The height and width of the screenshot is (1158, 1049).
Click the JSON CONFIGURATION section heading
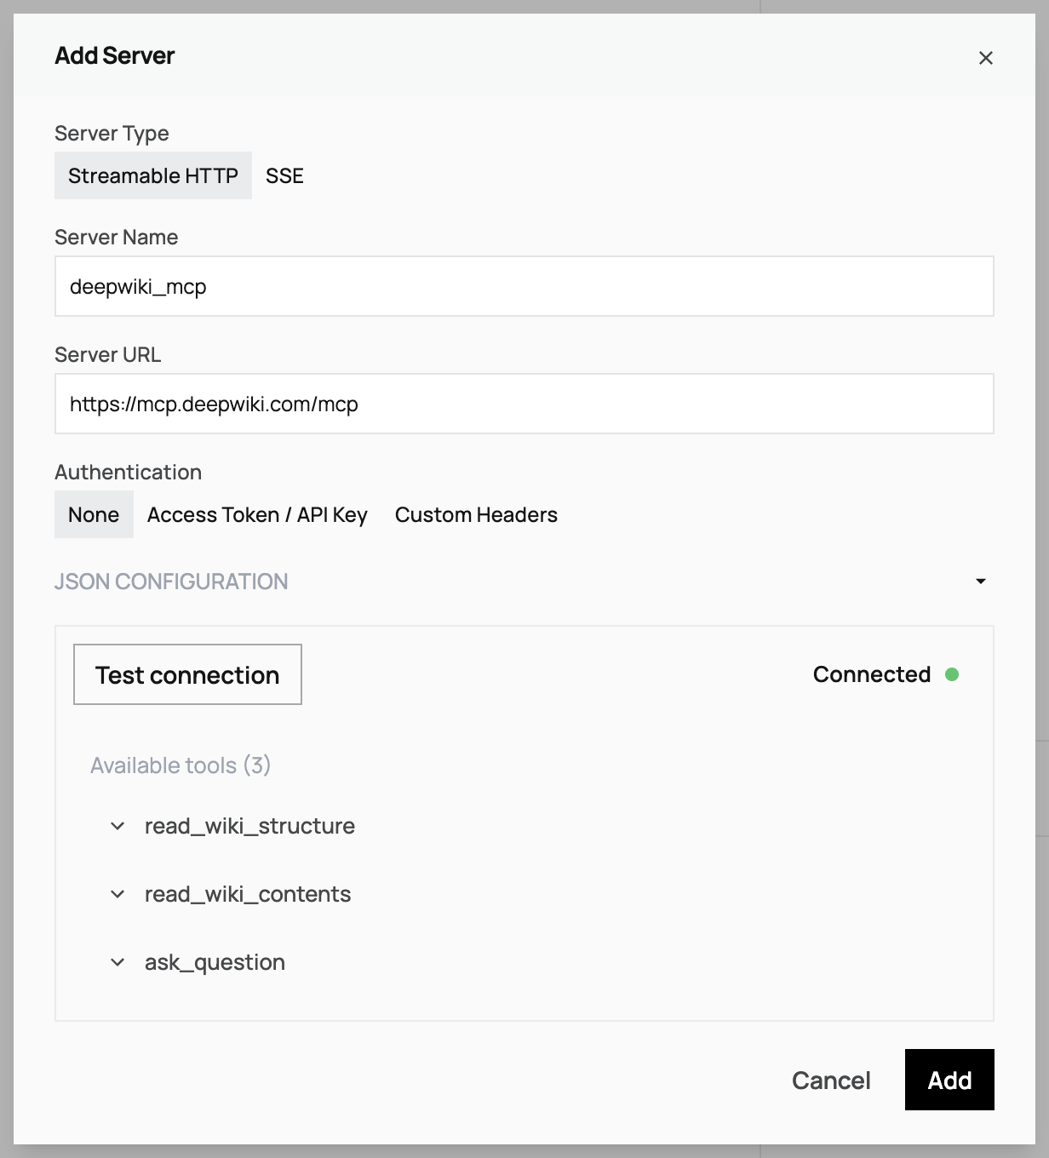(x=171, y=582)
